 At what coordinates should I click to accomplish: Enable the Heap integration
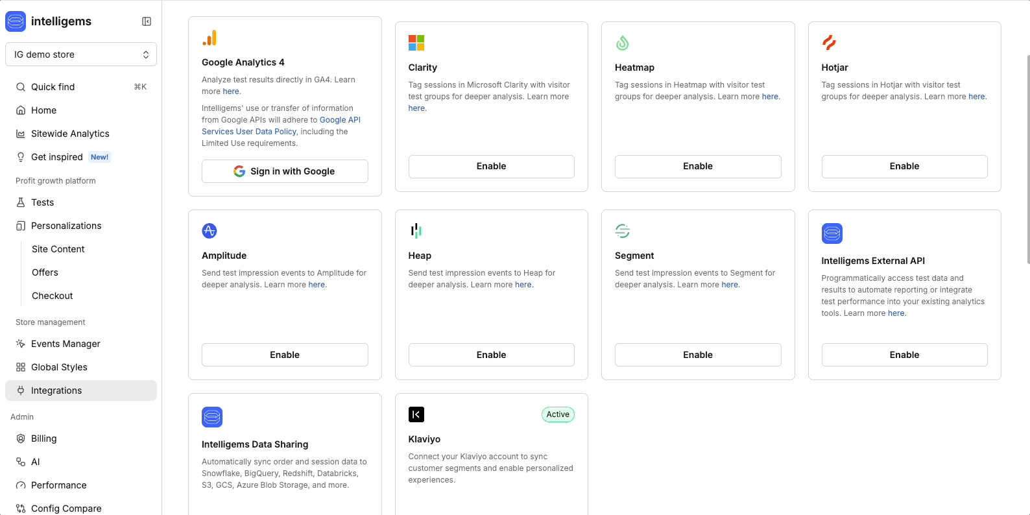(491, 355)
